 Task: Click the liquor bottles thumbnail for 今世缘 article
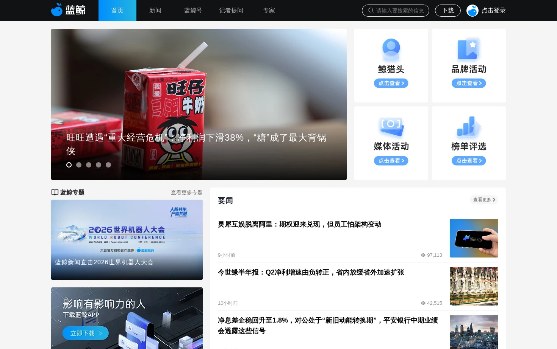(x=474, y=286)
